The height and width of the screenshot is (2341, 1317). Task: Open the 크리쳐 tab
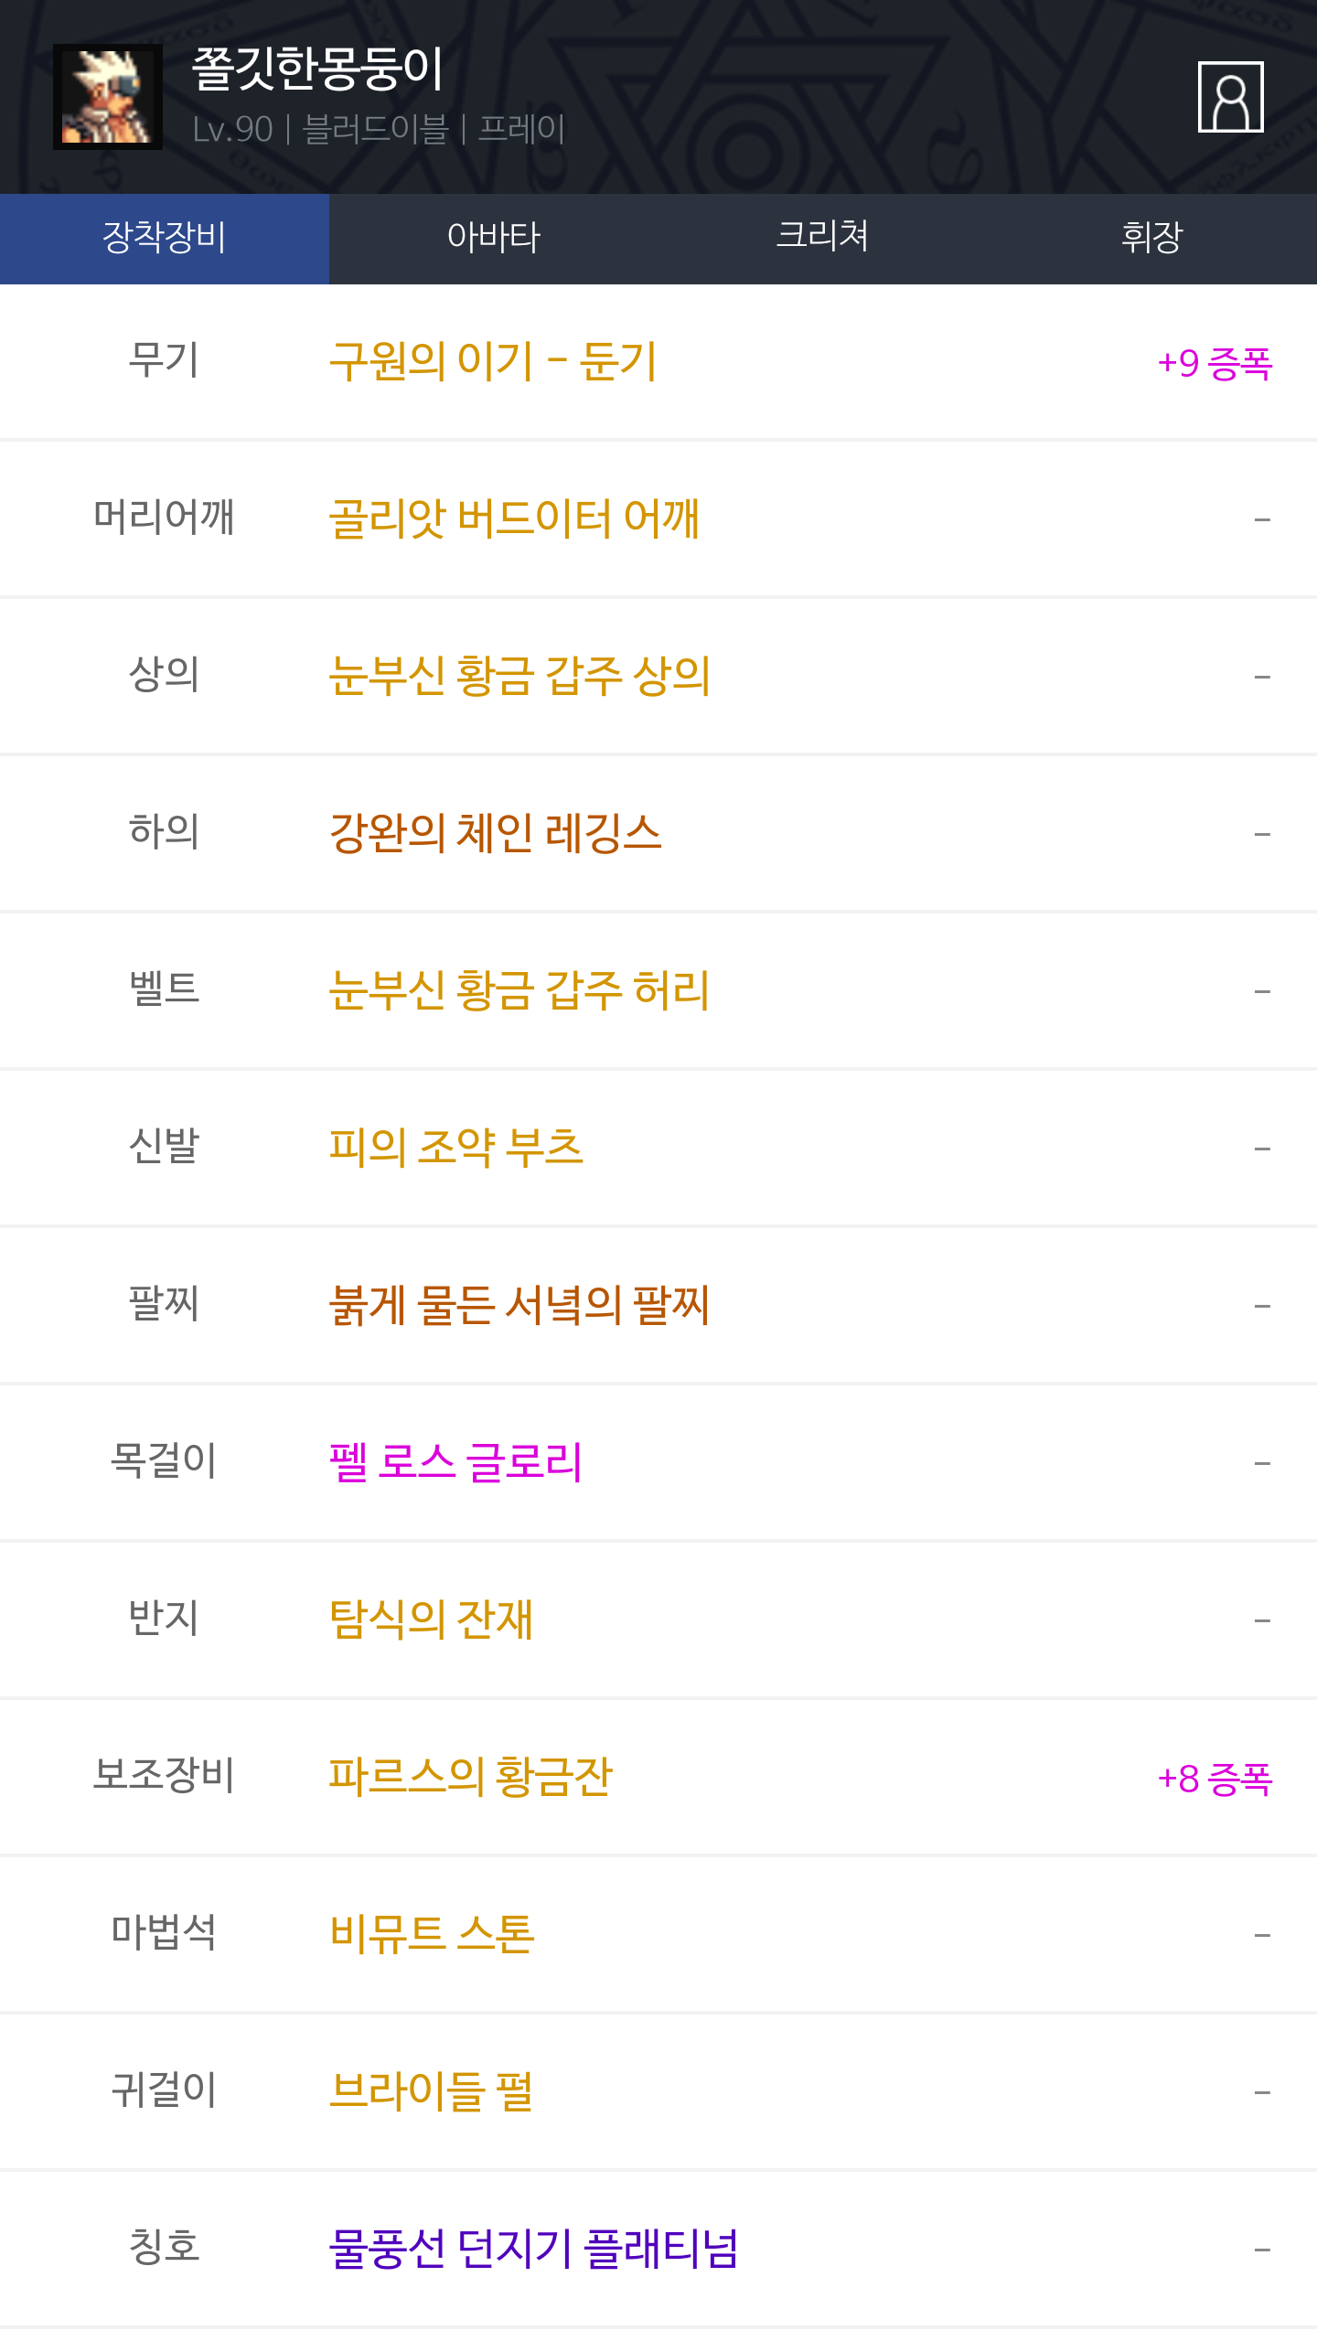click(822, 238)
